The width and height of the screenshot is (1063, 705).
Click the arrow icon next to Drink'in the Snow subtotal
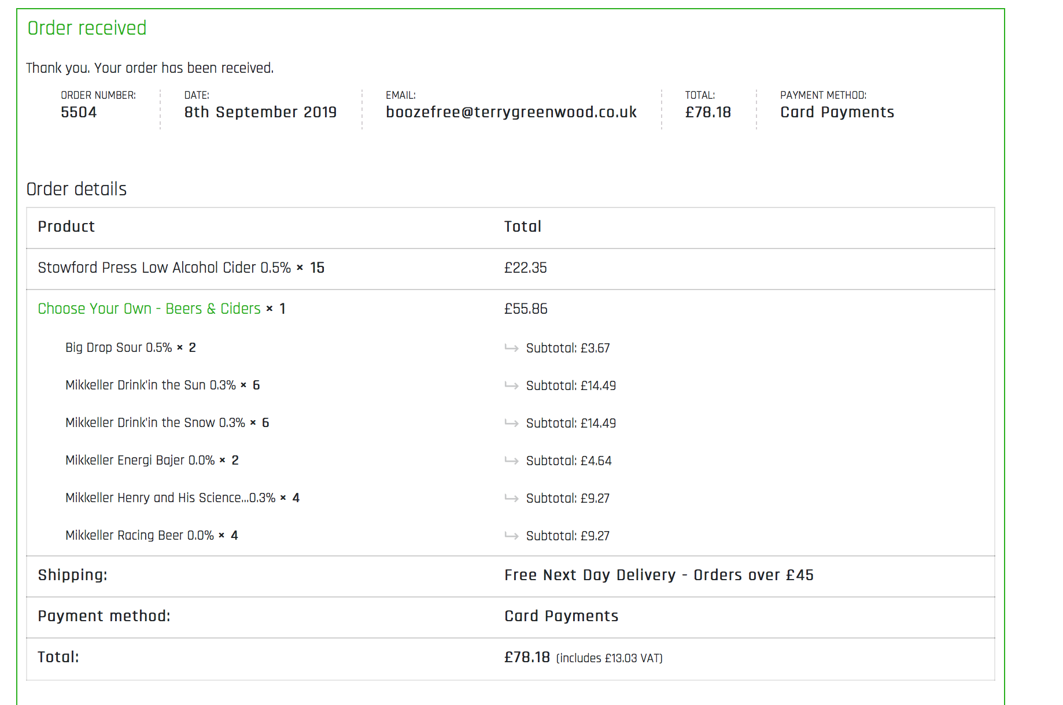tap(511, 423)
